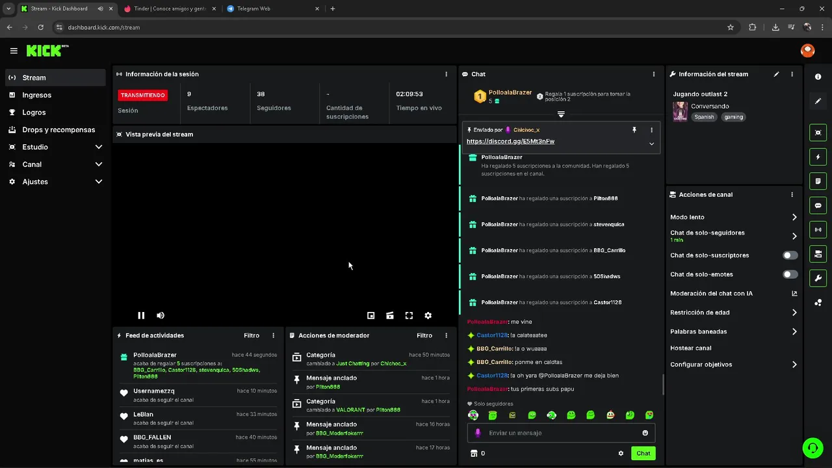The width and height of the screenshot is (832, 468).
Task: Mute the stream preview volume
Action: coord(161,315)
